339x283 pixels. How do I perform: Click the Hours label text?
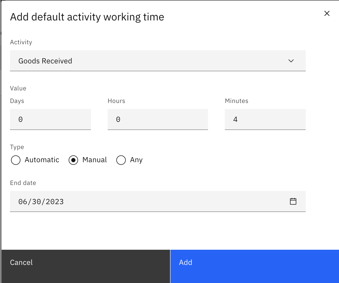(x=116, y=101)
